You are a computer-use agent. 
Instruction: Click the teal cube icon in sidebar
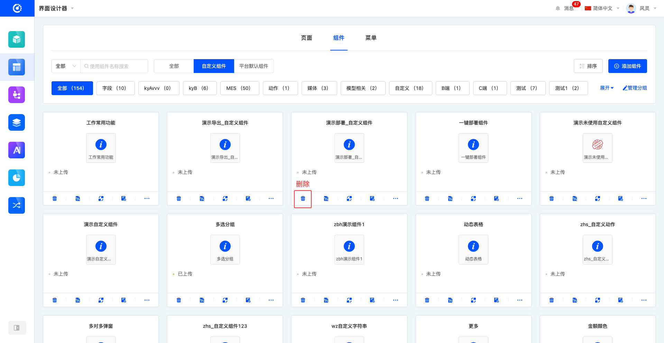(17, 39)
